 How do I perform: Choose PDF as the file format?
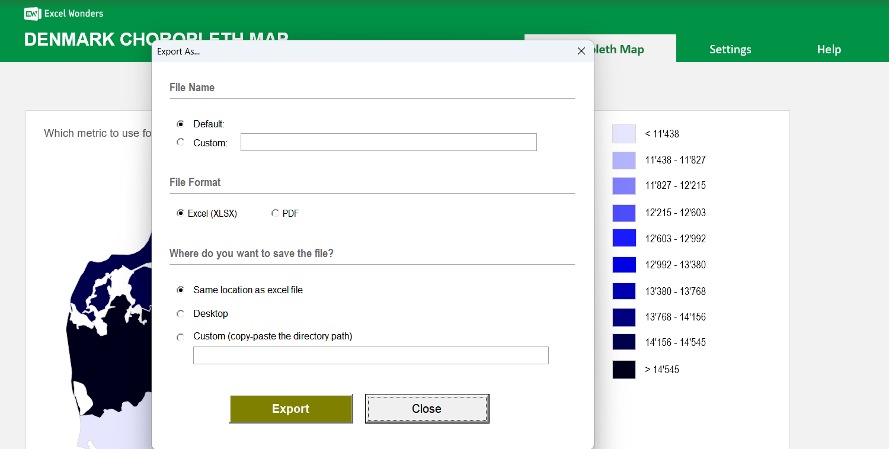coord(275,214)
